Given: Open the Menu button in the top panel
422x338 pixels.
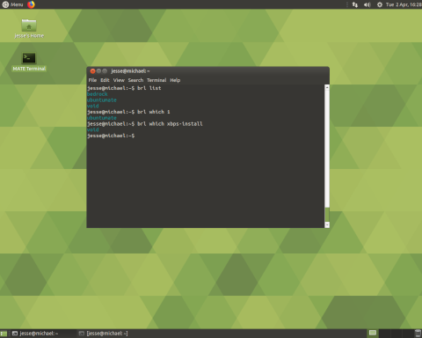Looking at the screenshot, I should tap(12, 4).
